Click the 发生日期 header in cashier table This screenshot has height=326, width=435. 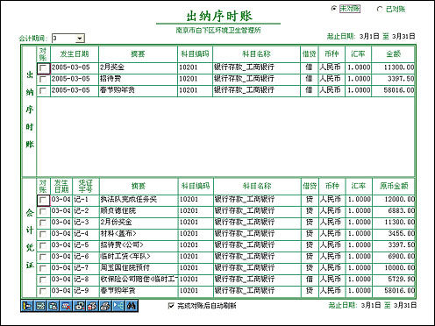click(x=75, y=53)
